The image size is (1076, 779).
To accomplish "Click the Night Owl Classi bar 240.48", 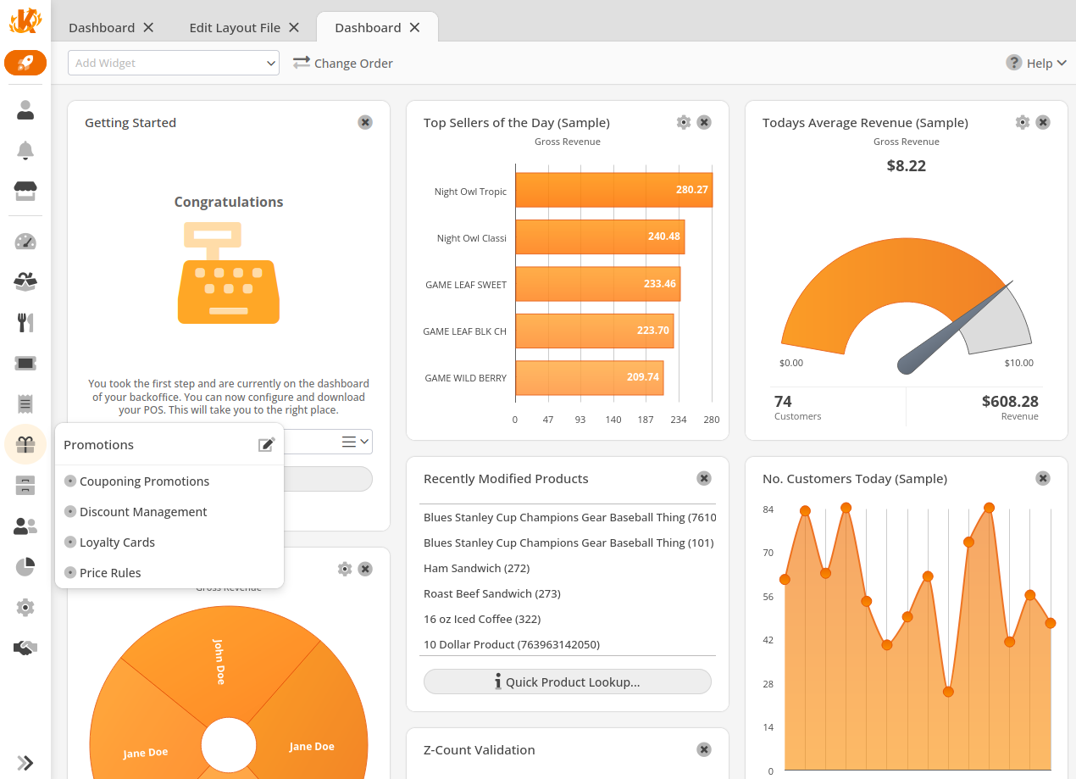I will (600, 236).
